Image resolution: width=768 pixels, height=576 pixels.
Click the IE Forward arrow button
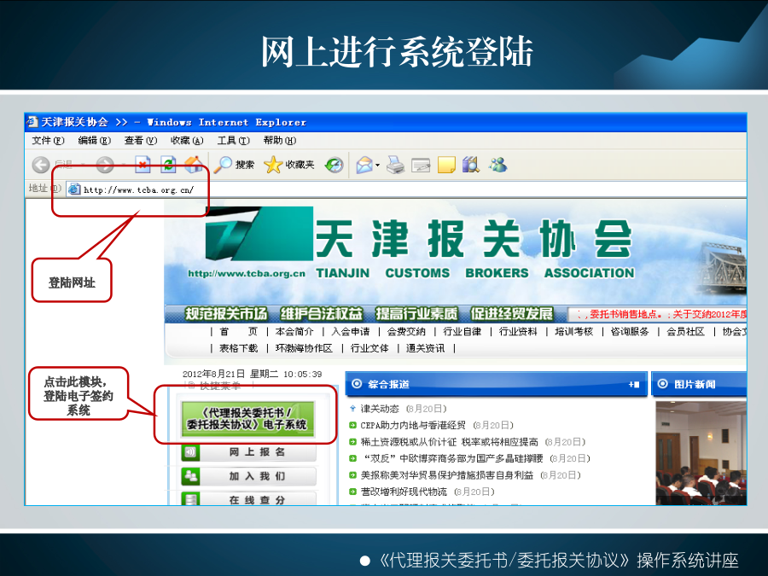click(105, 165)
